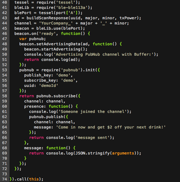The width and height of the screenshot is (180, 182).
Task: Click line number 46 in the gutter
Action: click(x=5, y=34)
